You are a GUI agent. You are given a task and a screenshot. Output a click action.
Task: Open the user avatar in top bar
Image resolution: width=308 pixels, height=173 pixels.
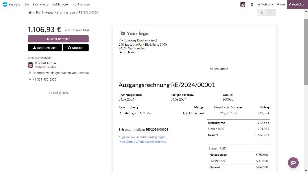click(243, 4)
